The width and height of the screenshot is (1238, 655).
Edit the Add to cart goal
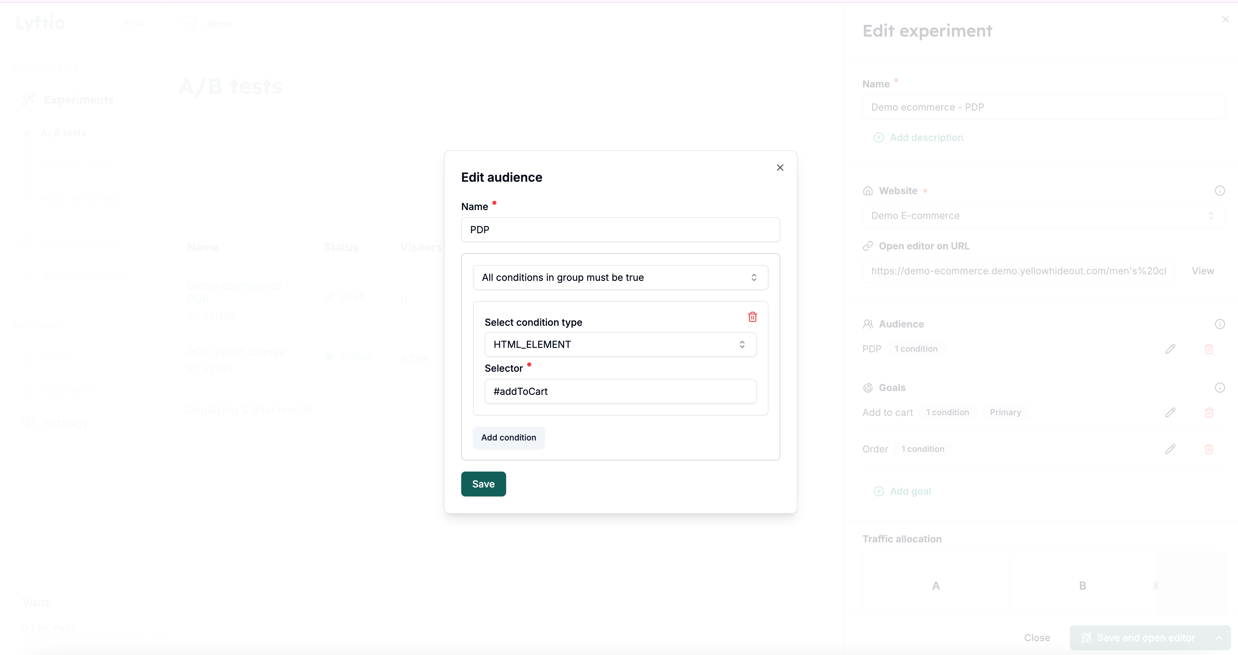(x=1170, y=412)
